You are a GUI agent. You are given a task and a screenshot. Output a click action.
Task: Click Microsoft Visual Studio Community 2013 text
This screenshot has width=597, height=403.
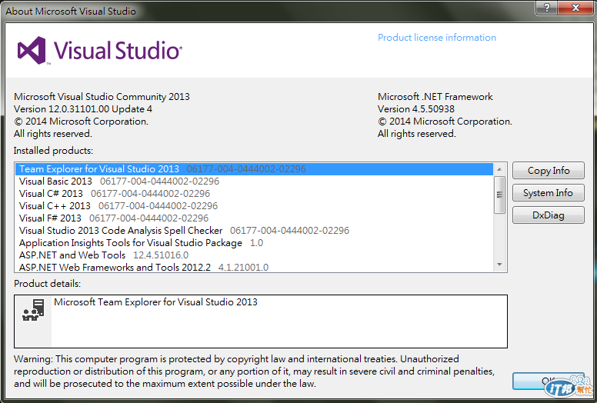tap(102, 97)
